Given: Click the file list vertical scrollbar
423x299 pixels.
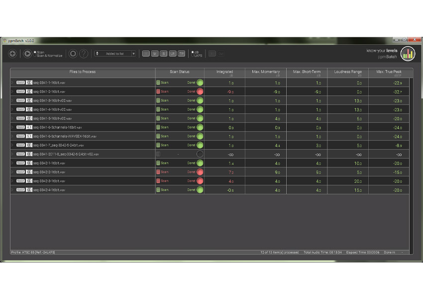Looking at the screenshot, I should pyautogui.click(x=411, y=166).
